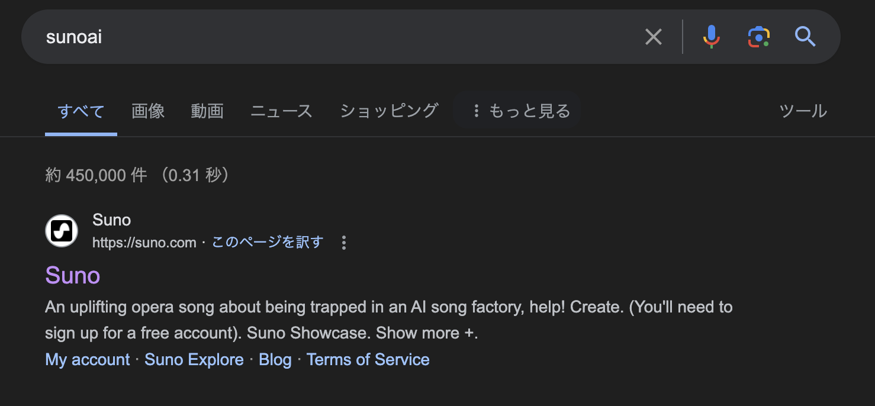Start voice search with the microphone icon
Viewport: 875px width, 406px height.
coord(711,37)
